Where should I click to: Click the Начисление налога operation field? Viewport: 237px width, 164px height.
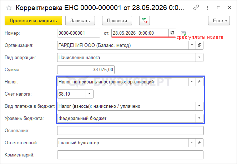(126, 57)
